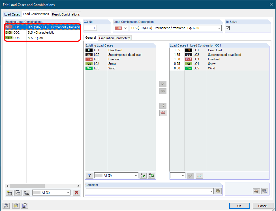Confirm the dialog with OK
276x211 pixels.
tap(239, 206)
